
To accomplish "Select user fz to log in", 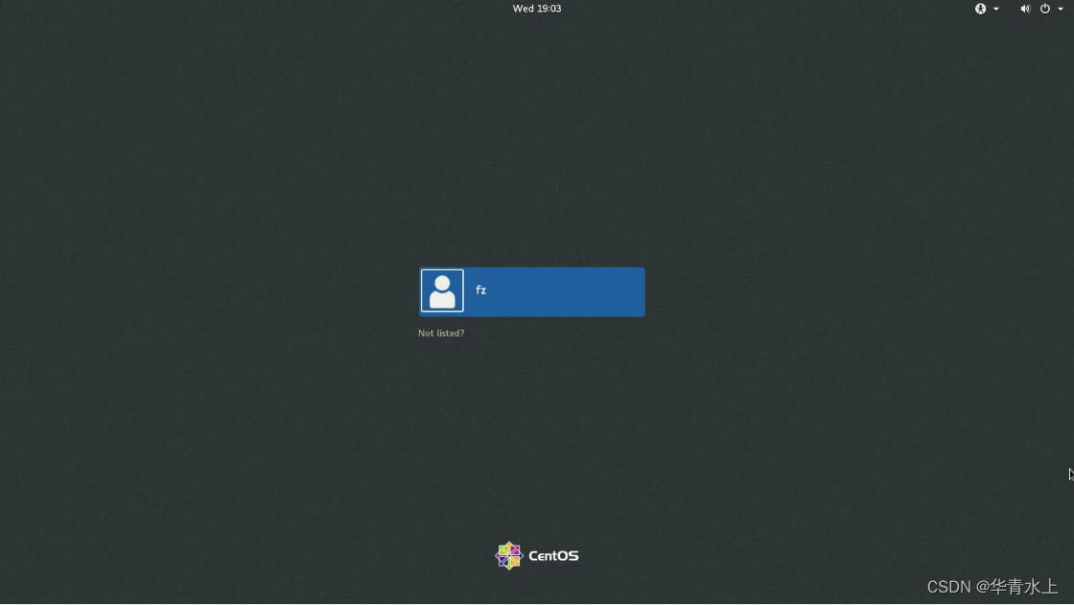I will tap(531, 291).
